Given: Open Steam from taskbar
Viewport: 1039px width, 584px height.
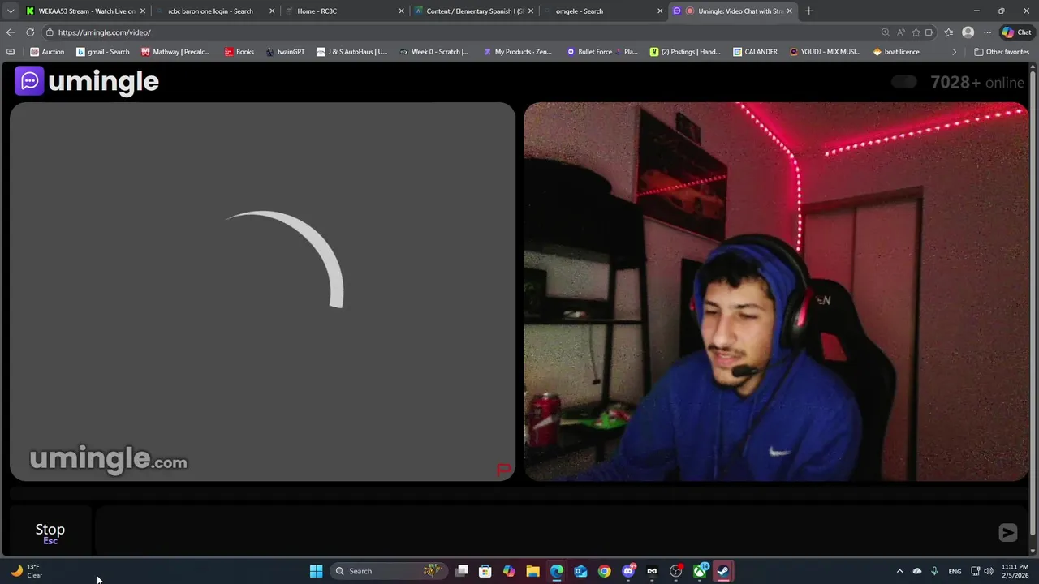Looking at the screenshot, I should point(723,571).
